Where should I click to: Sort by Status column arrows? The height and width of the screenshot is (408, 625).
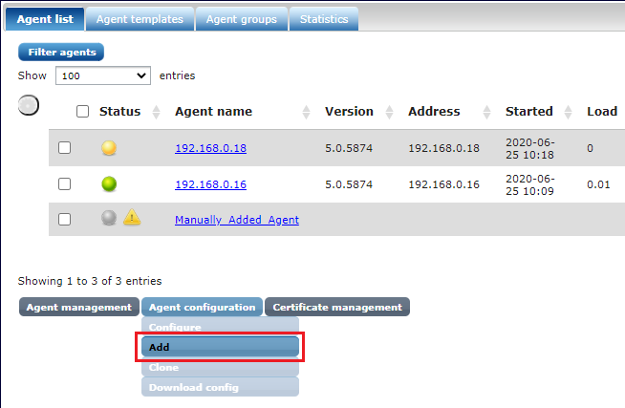pyautogui.click(x=159, y=112)
